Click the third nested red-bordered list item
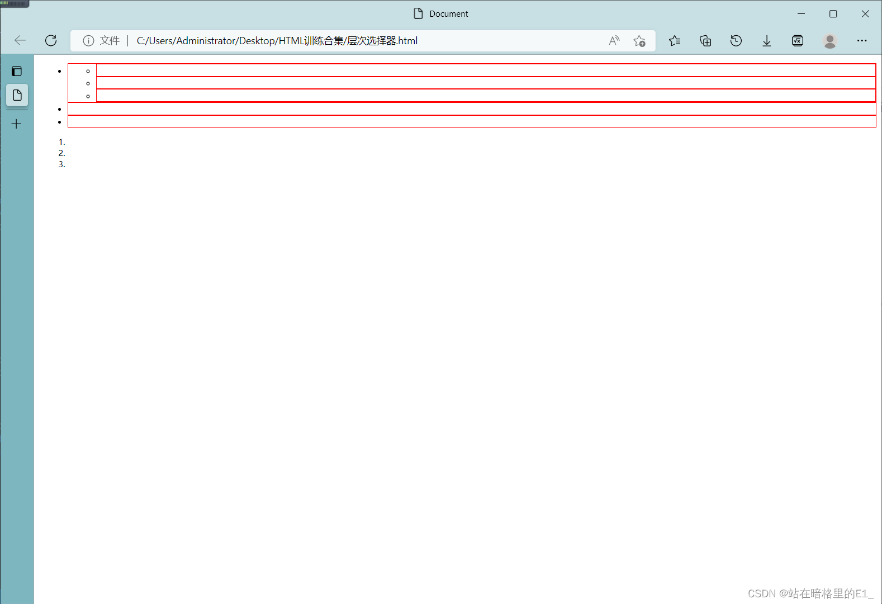 point(486,96)
